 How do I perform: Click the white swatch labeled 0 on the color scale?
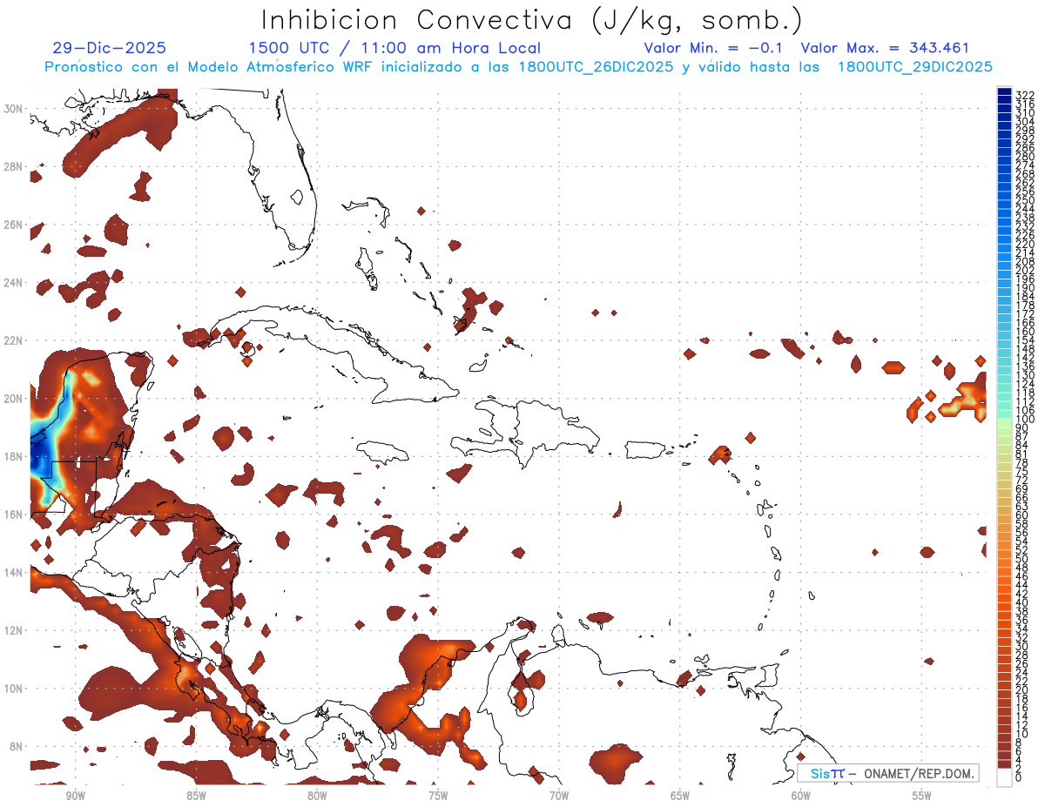(x=1004, y=777)
